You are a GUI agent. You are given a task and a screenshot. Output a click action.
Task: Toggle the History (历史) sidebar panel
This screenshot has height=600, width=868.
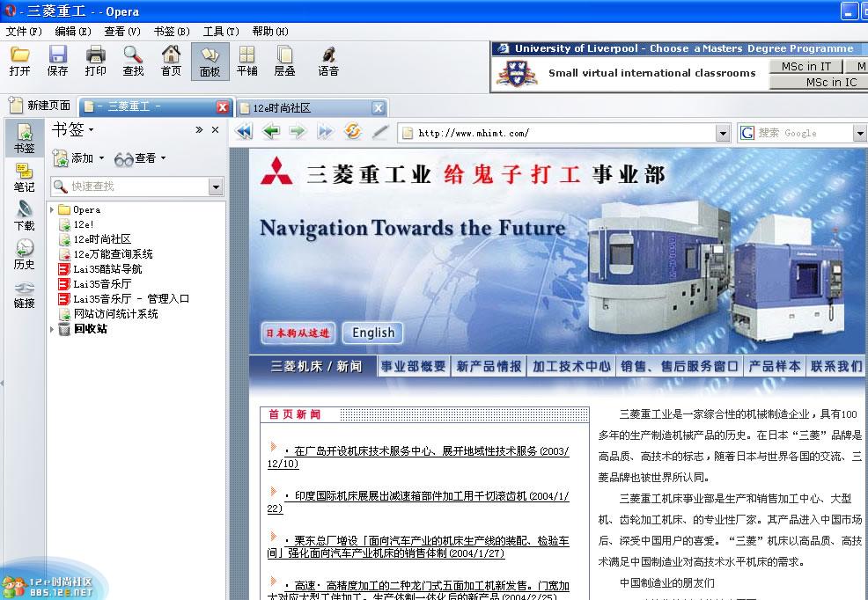24,253
